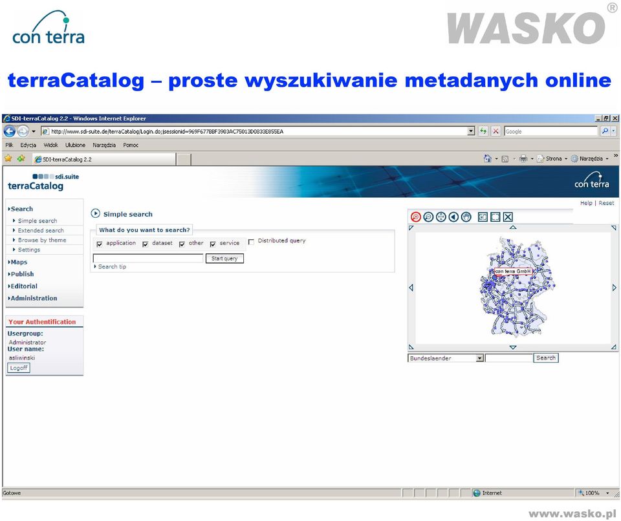Expand the Editorial navigation section
Image resolution: width=621 pixels, height=521 pixels.
pyautogui.click(x=23, y=286)
